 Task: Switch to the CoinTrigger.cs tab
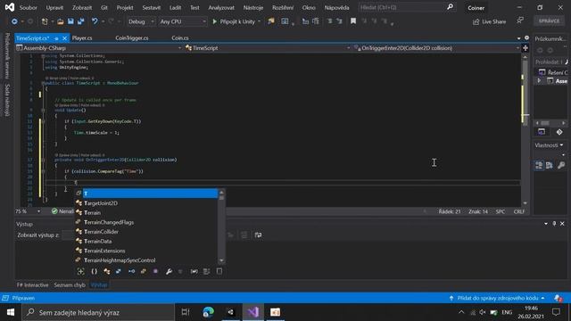132,37
